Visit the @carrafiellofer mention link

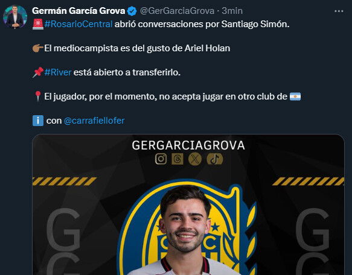pos(94,121)
